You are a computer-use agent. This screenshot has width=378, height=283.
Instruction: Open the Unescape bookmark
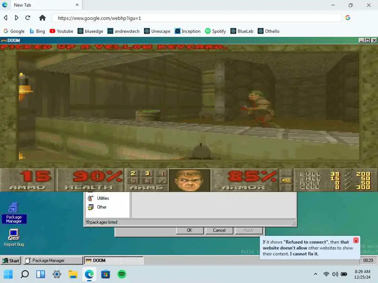(157, 31)
